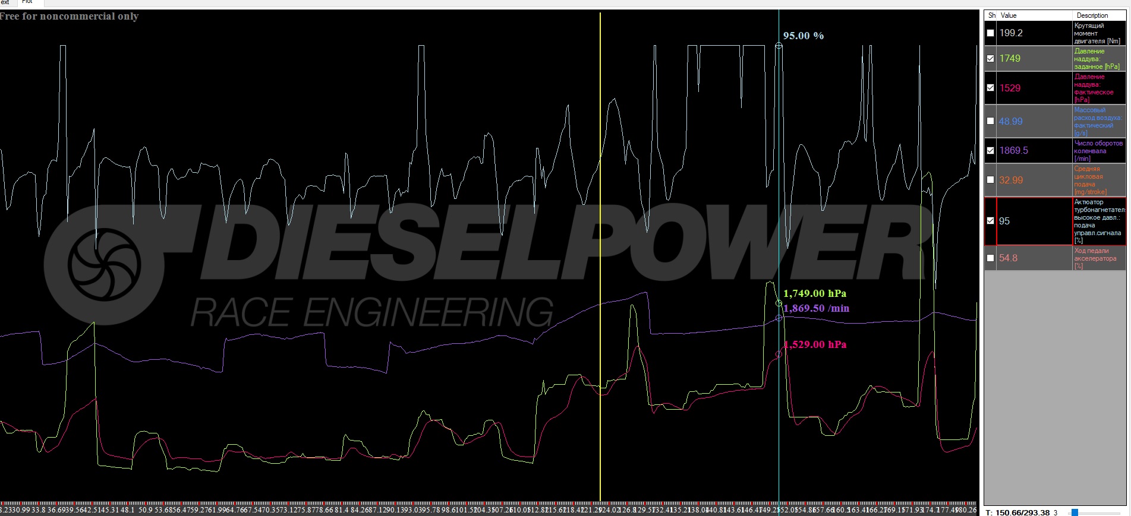This screenshot has width=1131, height=516.
Task: Click the 1,749.00 hPa data label
Action: (814, 293)
